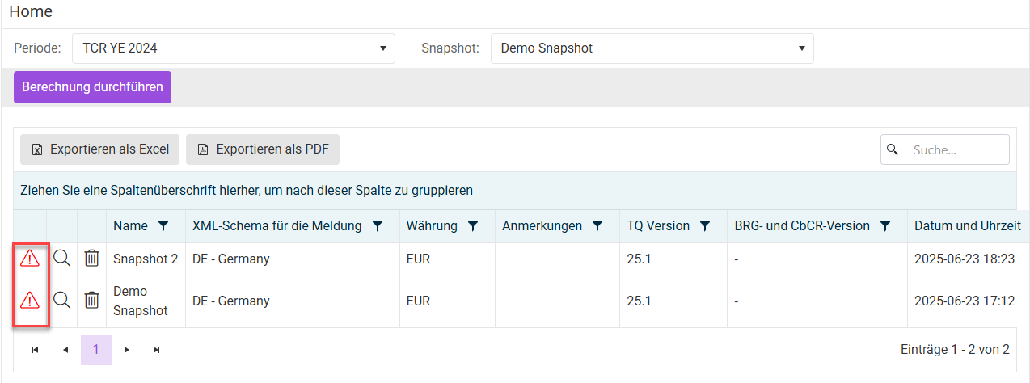Go to next page in pager
The height and width of the screenshot is (383, 1030).
pyautogui.click(x=126, y=350)
